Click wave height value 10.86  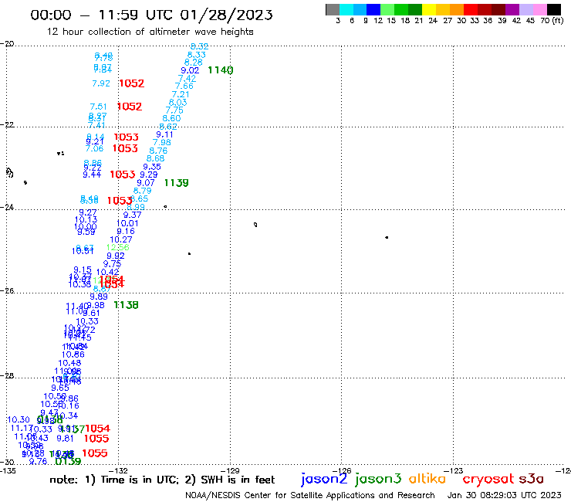[x=73, y=354]
